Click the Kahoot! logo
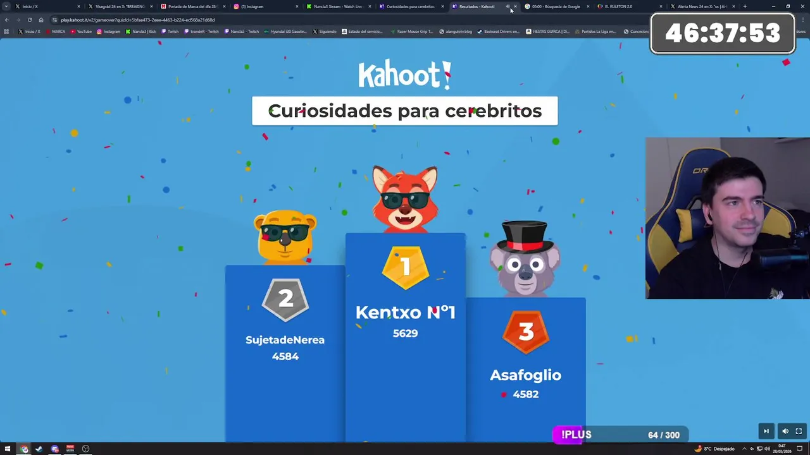810x455 pixels. tap(405, 75)
